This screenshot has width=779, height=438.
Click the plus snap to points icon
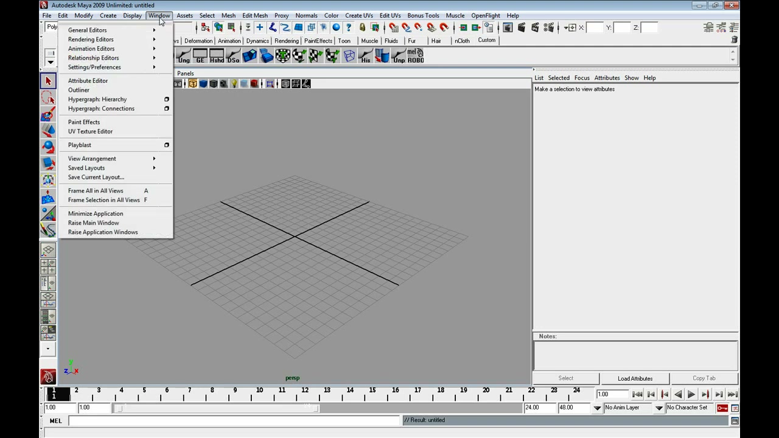[x=259, y=27]
